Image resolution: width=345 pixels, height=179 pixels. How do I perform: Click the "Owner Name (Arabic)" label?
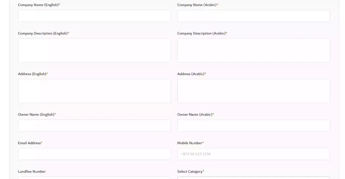point(195,115)
